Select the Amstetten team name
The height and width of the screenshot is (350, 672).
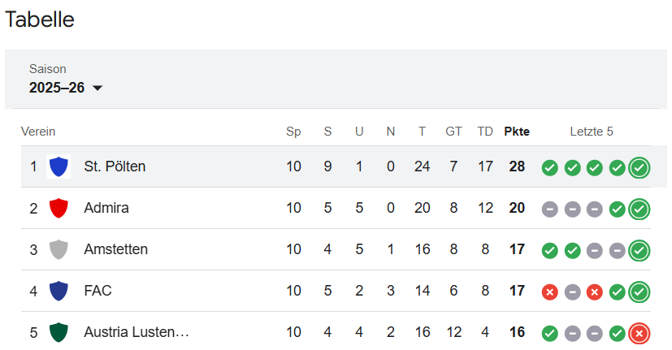tap(115, 249)
